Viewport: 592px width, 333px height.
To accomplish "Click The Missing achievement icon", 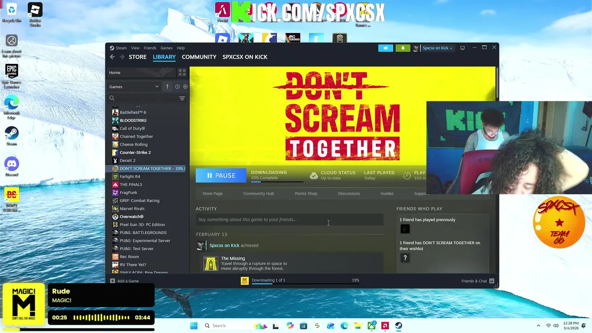I will [210, 263].
